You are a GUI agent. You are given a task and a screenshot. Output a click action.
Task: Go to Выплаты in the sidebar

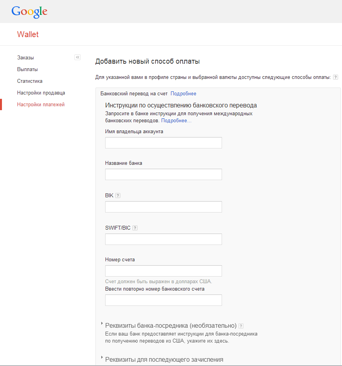[27, 69]
